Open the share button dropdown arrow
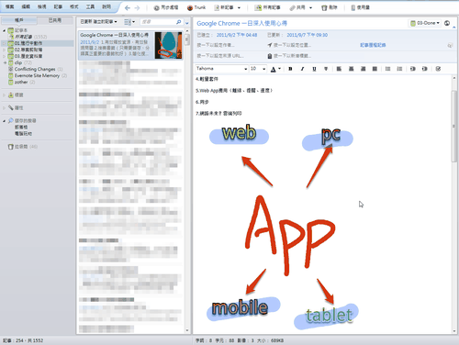The width and height of the screenshot is (459, 345). [x=310, y=8]
